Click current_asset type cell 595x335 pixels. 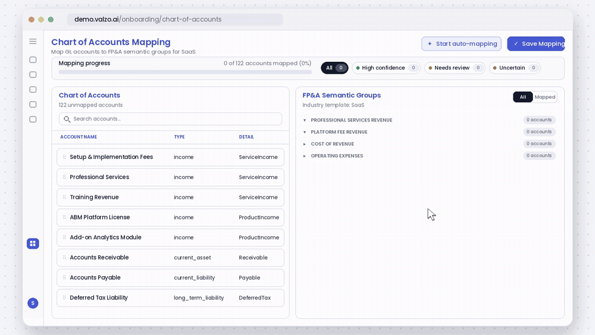point(192,258)
